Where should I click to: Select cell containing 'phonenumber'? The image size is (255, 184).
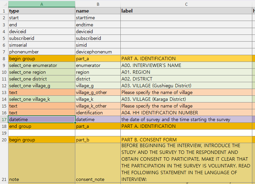coord(42,52)
